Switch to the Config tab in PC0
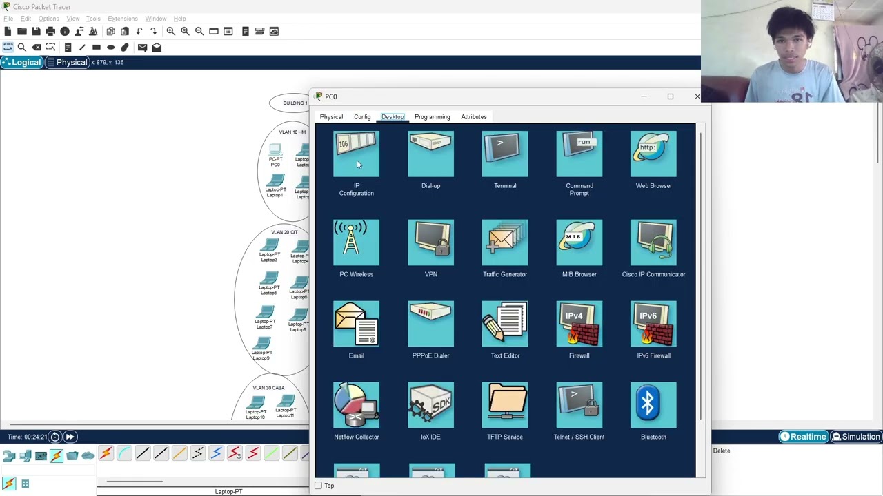 pyautogui.click(x=362, y=117)
